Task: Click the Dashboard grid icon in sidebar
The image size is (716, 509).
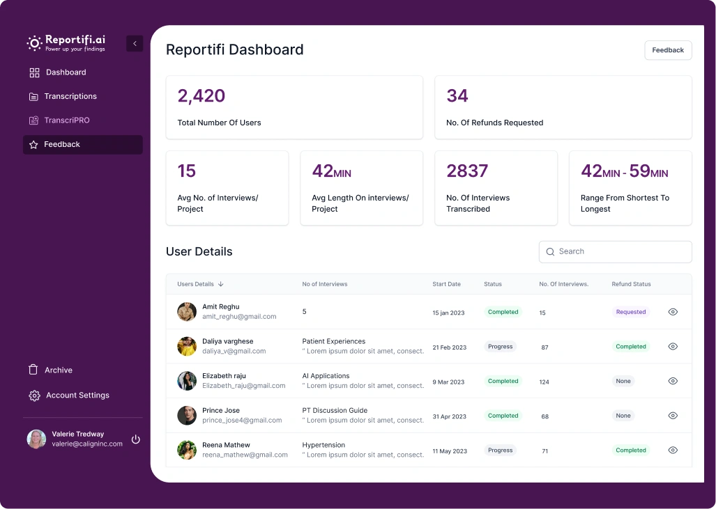Action: (x=34, y=72)
